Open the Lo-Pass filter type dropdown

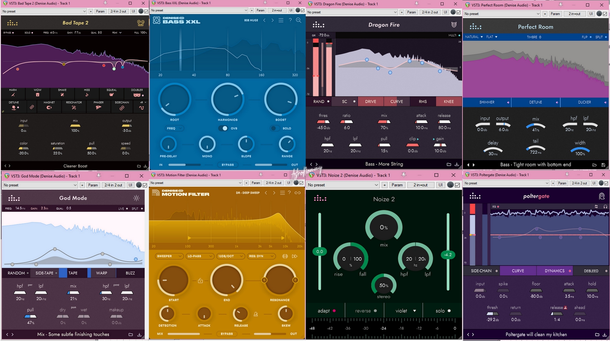coord(199,256)
